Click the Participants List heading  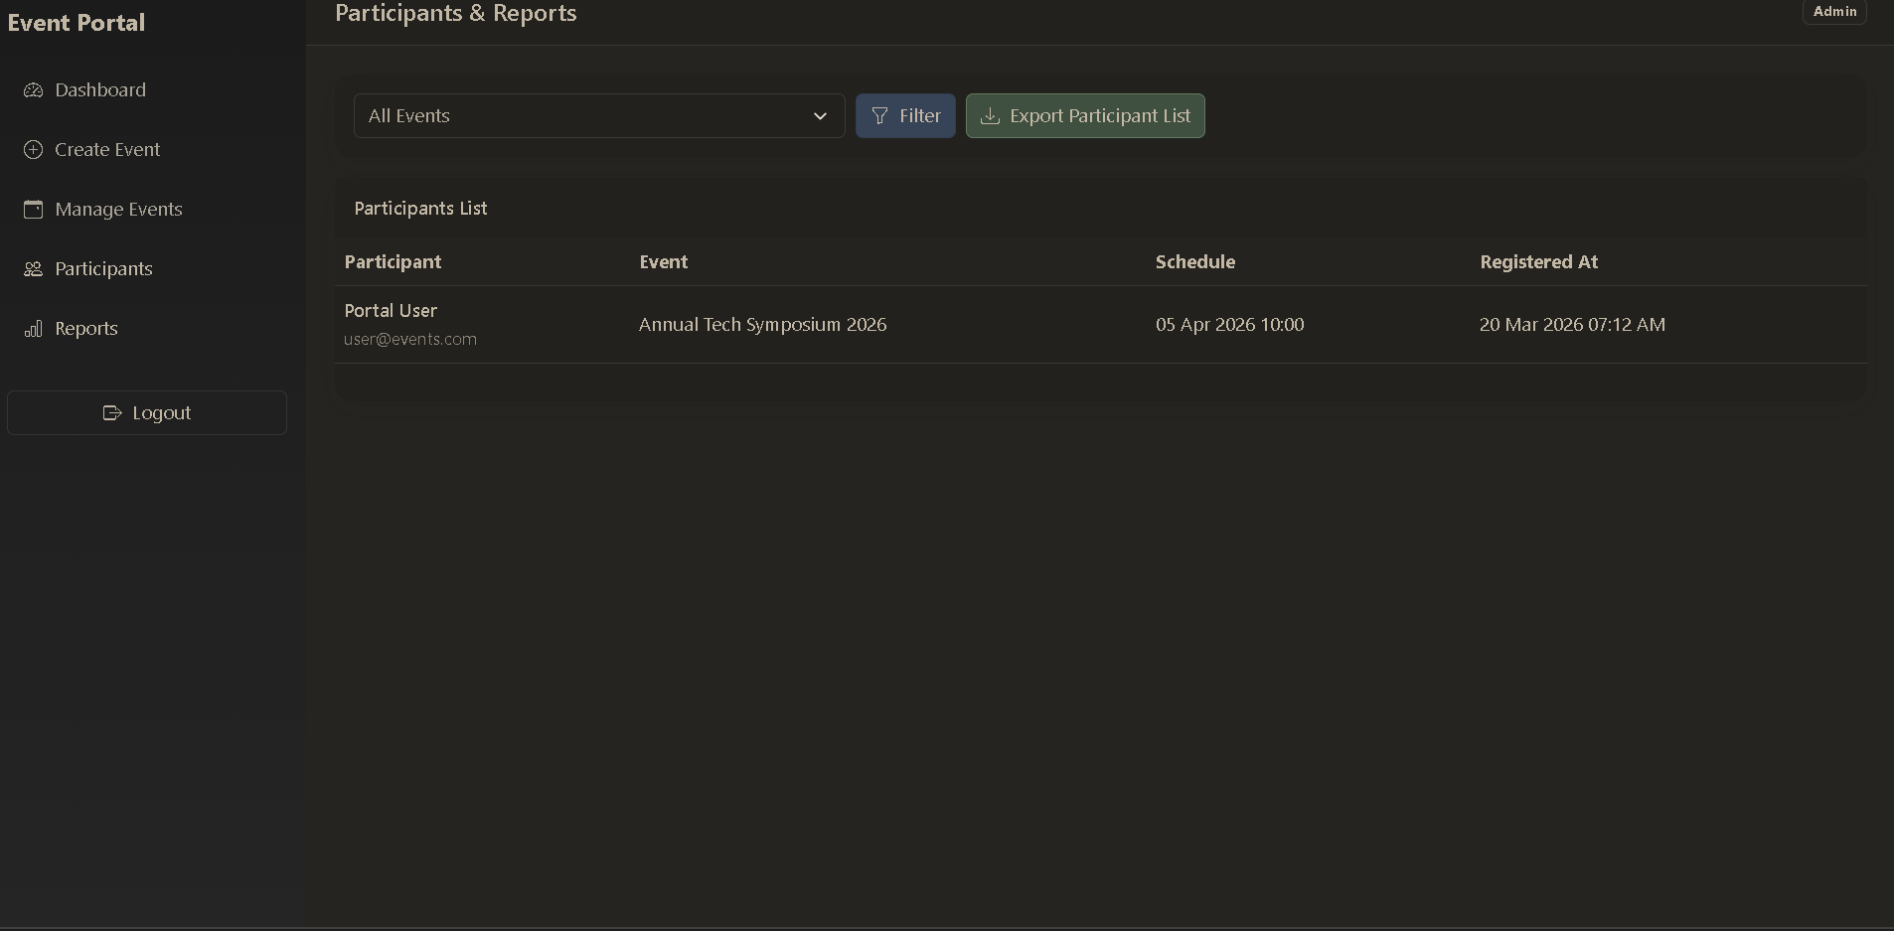420,209
